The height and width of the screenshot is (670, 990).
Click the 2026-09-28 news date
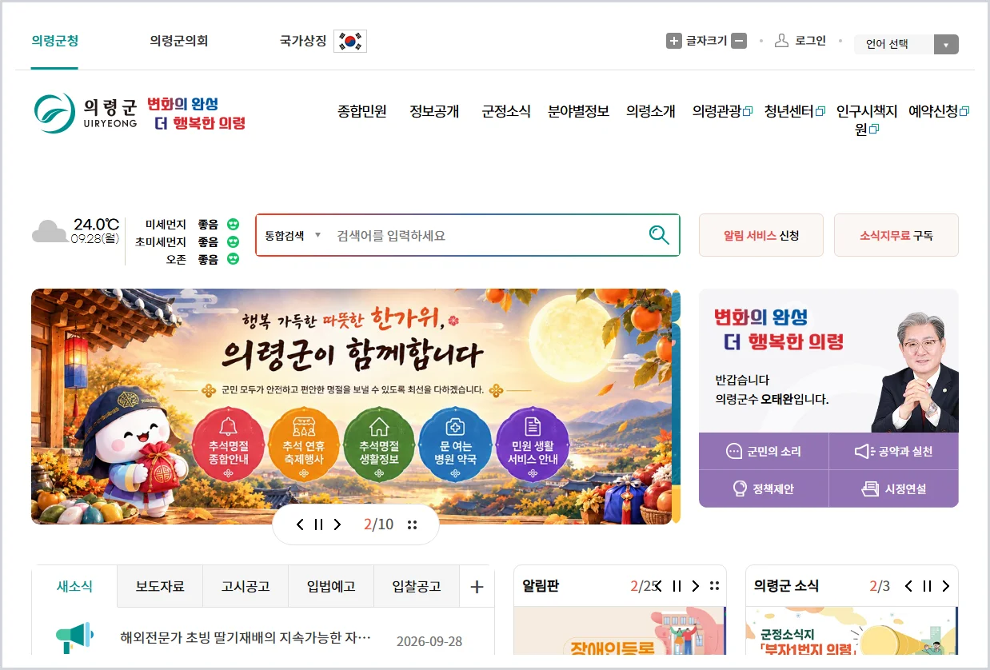pyautogui.click(x=429, y=641)
